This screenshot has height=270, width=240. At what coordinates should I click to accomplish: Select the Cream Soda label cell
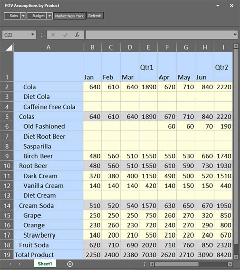click(48, 206)
